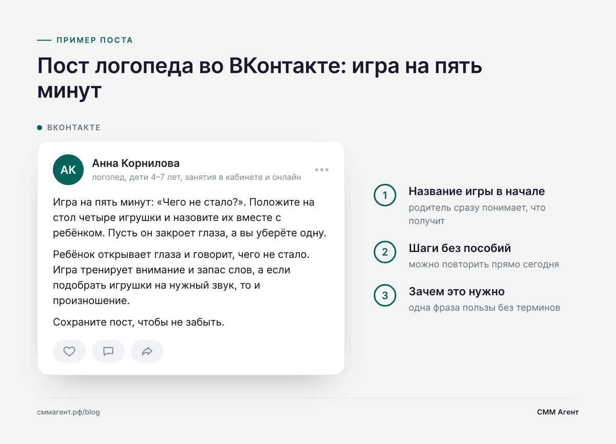
Task: Open comments with the speech bubble icon
Action: (108, 351)
